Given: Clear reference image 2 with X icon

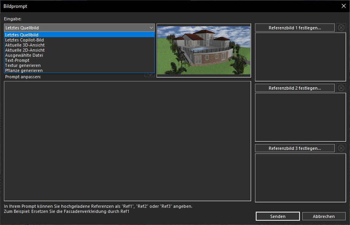Looking at the screenshot, I should 341,88.
